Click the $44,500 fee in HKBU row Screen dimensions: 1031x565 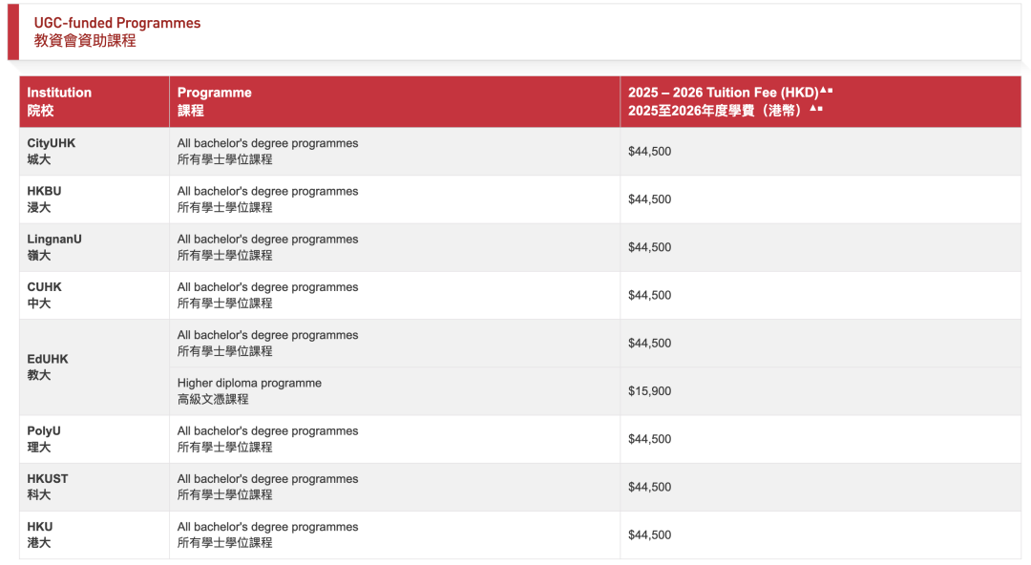click(650, 199)
